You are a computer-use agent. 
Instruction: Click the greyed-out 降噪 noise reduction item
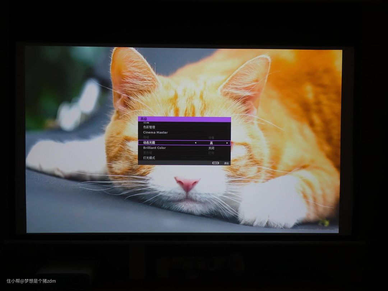pyautogui.click(x=146, y=138)
